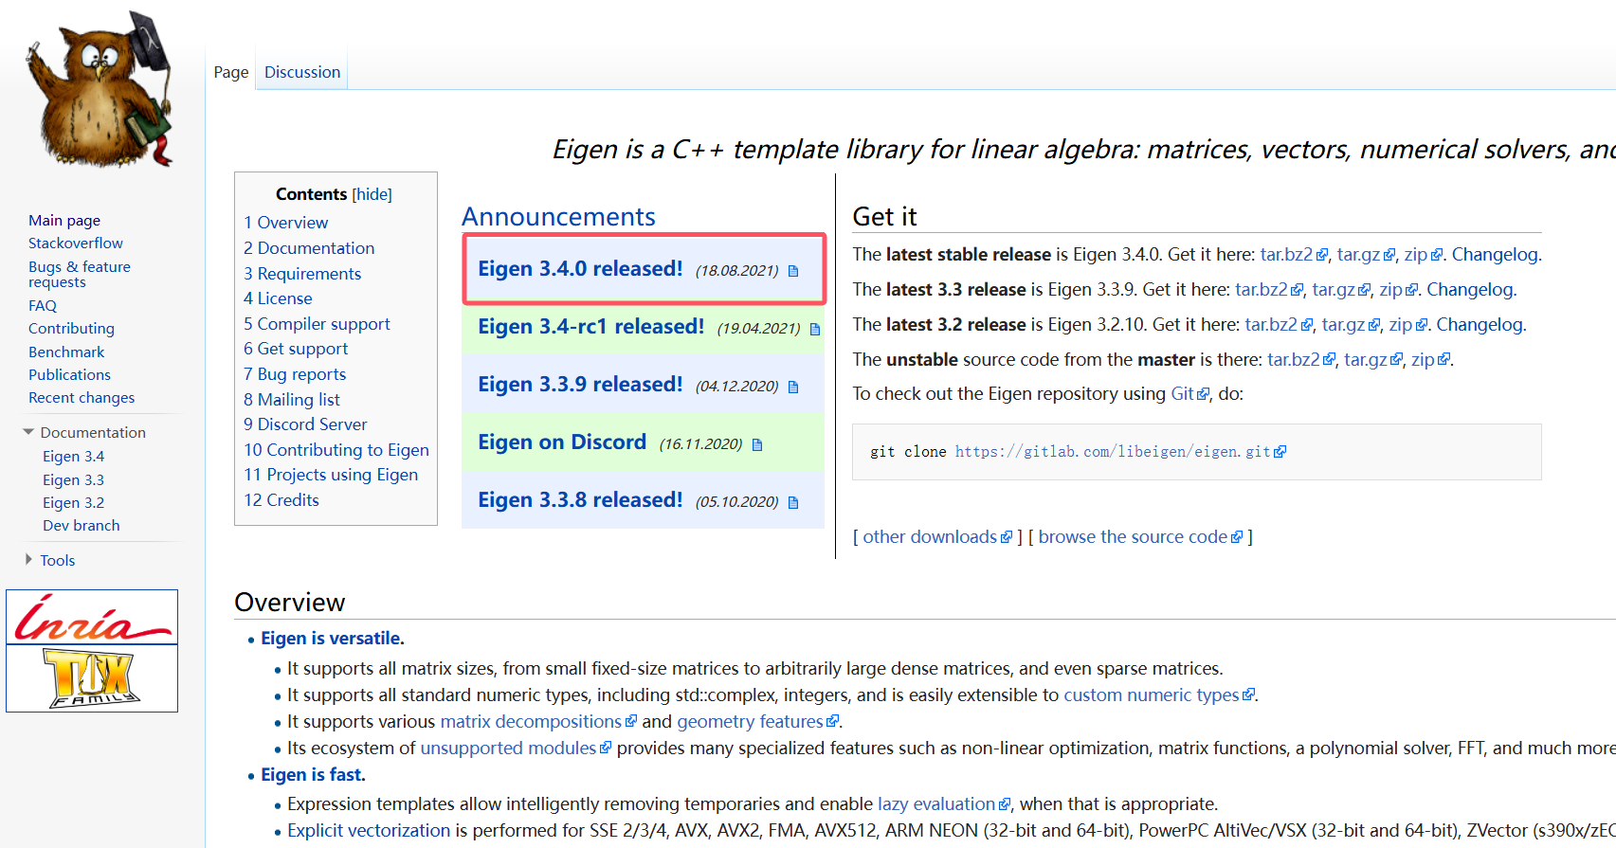
Task: Jump to 3 Requirements in contents
Action: [302, 274]
